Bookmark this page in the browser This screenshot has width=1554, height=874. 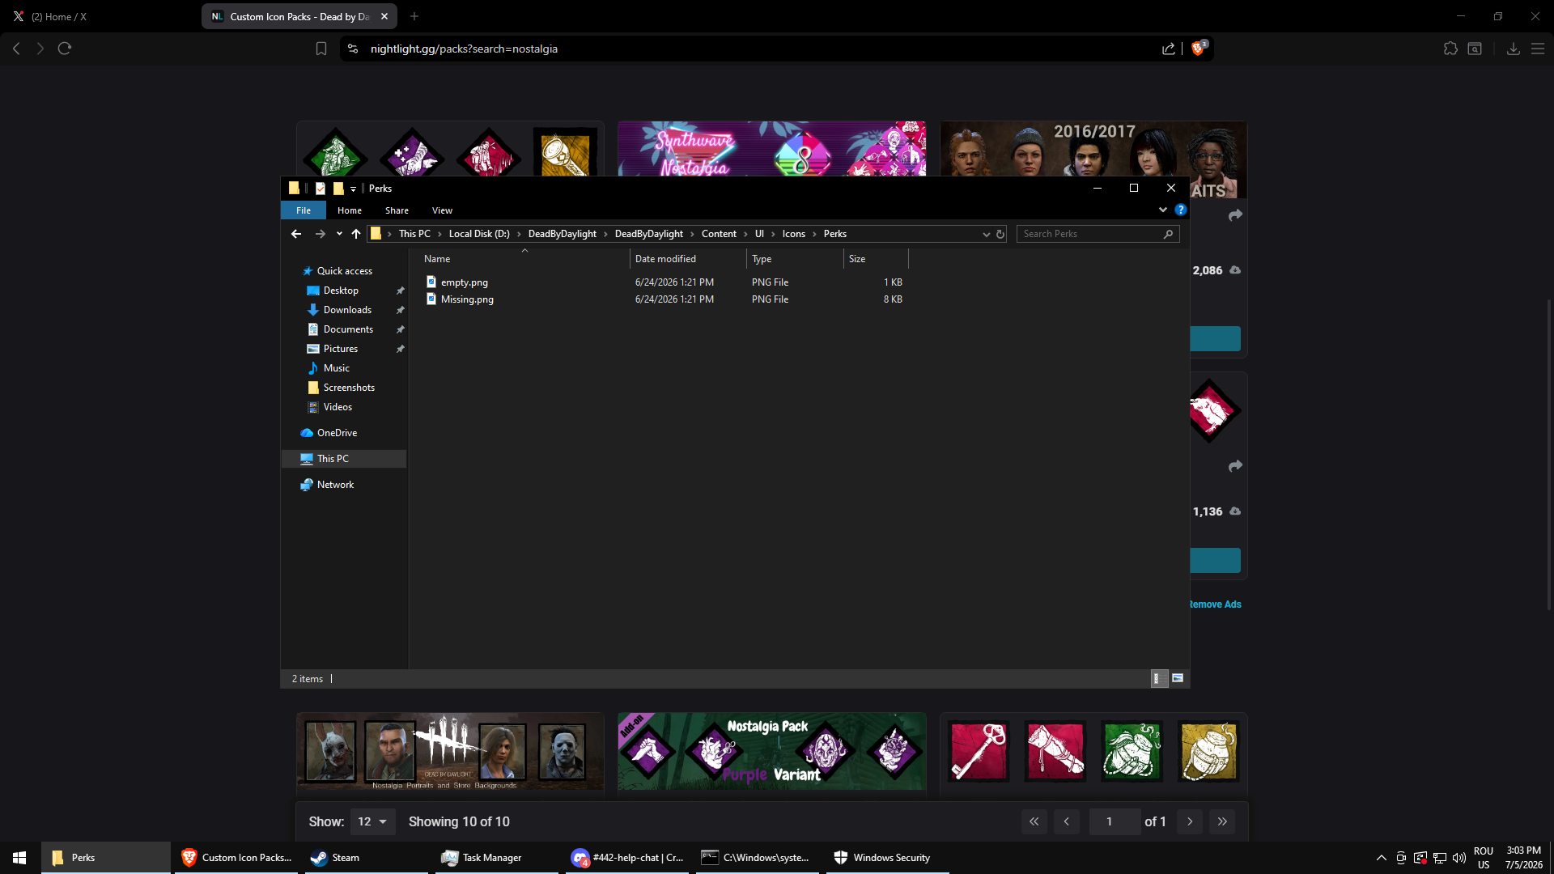tap(321, 49)
